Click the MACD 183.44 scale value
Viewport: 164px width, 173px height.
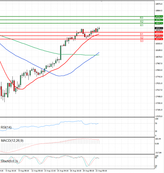click(158, 139)
